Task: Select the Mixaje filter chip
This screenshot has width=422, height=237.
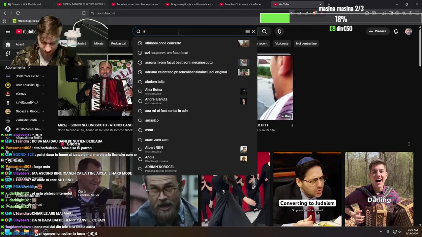Action: [99, 43]
